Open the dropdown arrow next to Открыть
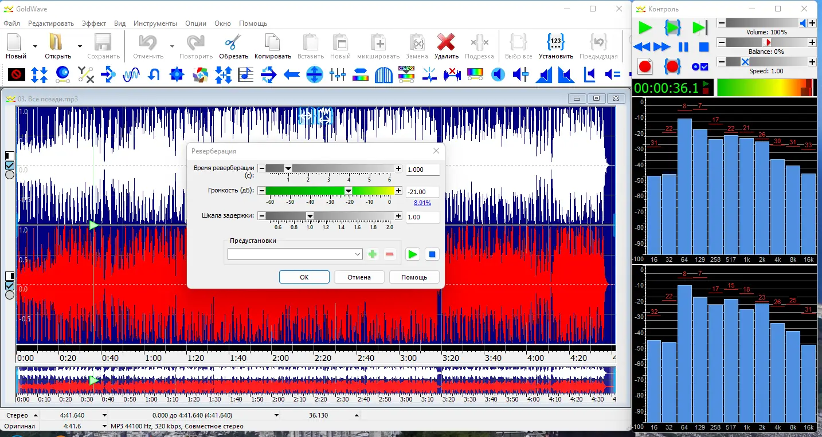 pyautogui.click(x=80, y=46)
